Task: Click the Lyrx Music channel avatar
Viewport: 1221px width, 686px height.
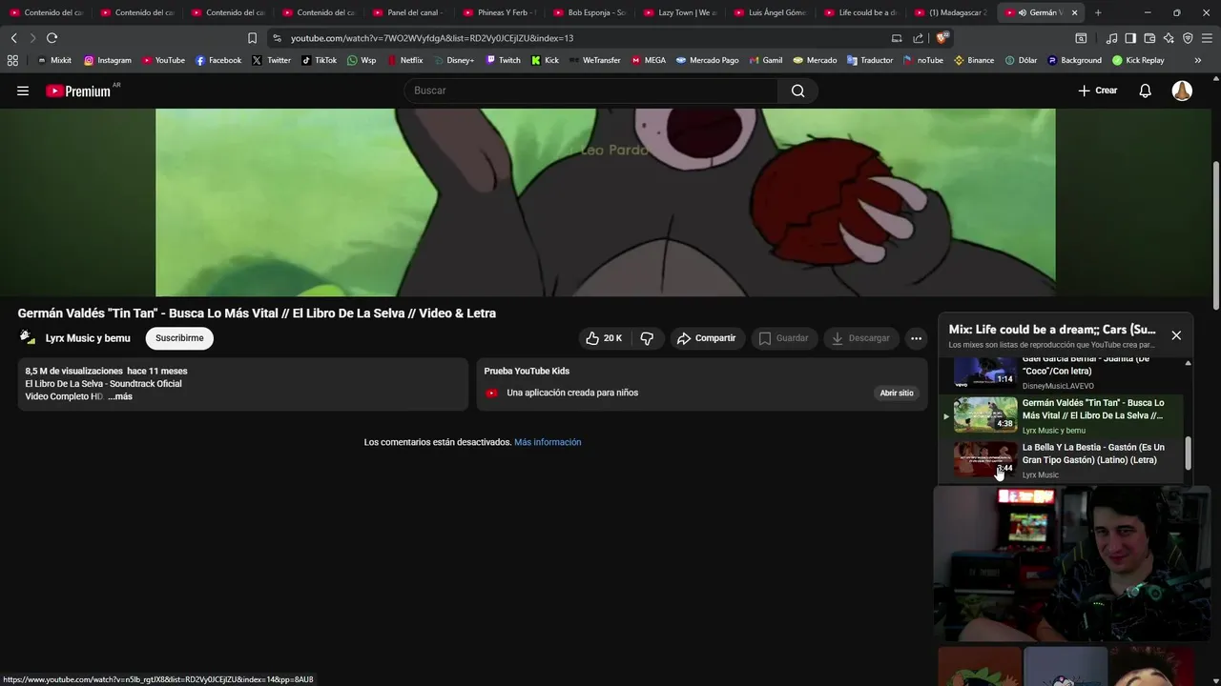Action: (x=28, y=338)
